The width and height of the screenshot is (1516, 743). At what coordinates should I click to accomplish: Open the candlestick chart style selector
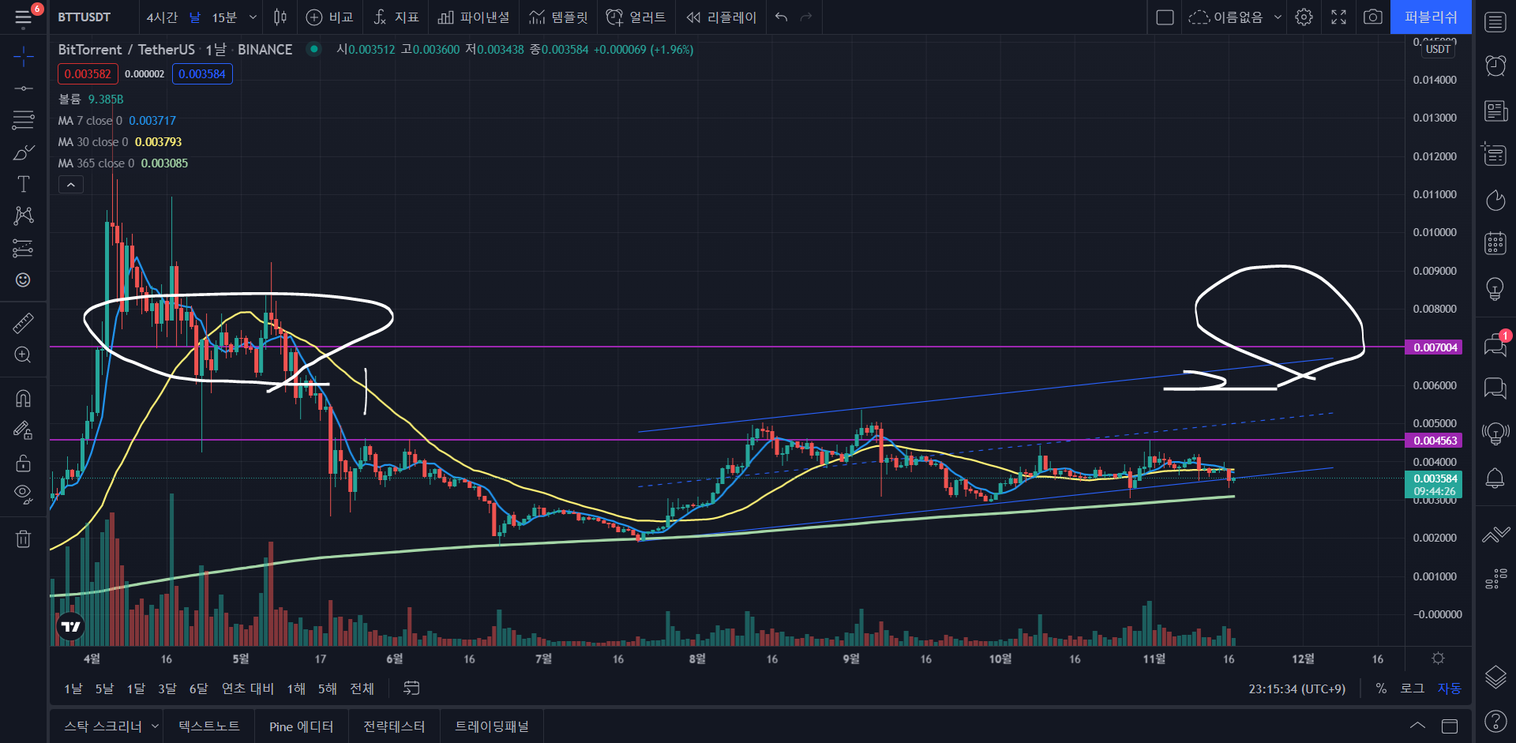point(280,17)
